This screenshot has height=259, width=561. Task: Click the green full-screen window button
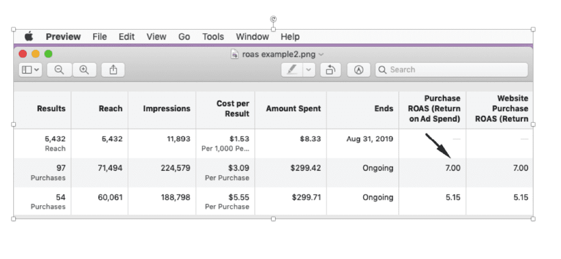click(48, 54)
